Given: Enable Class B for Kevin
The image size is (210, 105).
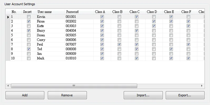Looking at the screenshot, I should (119, 17).
